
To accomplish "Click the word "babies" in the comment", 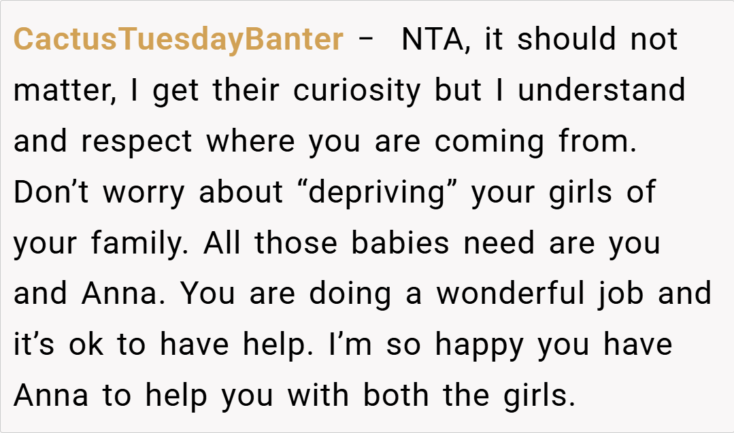I will (400, 243).
